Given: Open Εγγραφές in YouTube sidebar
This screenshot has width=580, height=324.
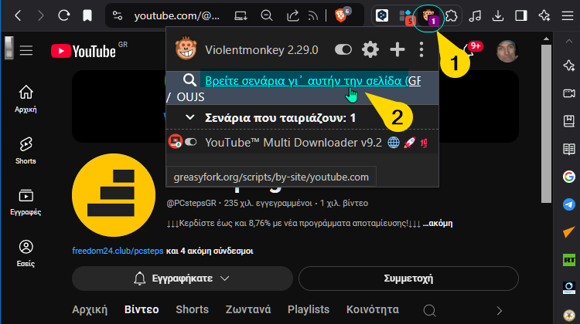Looking at the screenshot, I should 26,202.
